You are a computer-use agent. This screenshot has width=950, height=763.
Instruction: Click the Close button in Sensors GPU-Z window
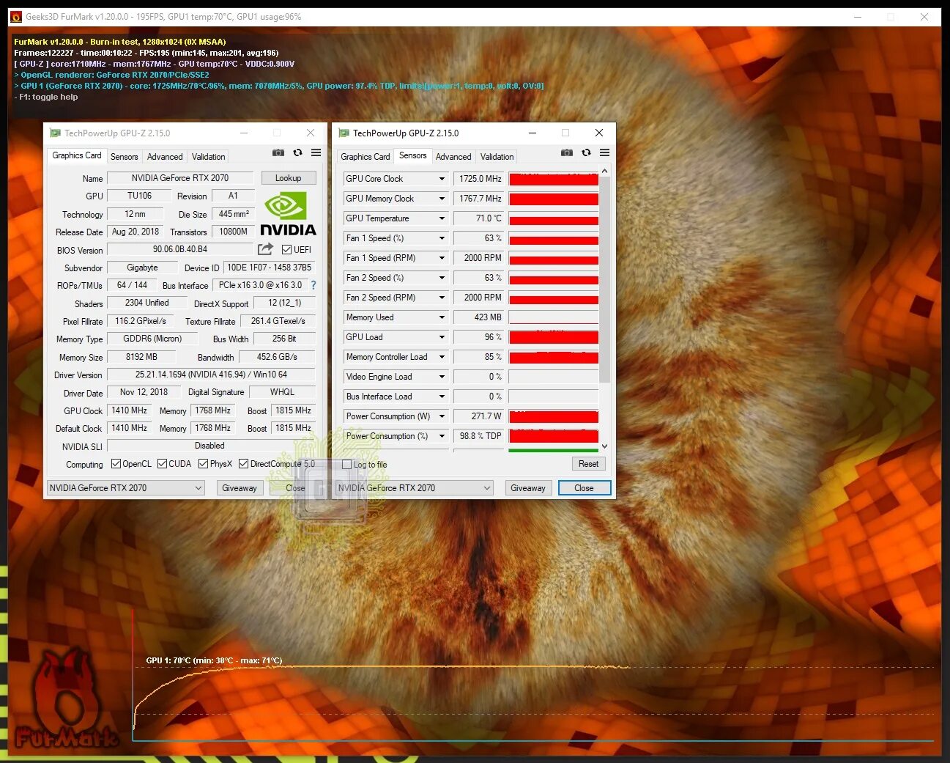[584, 488]
